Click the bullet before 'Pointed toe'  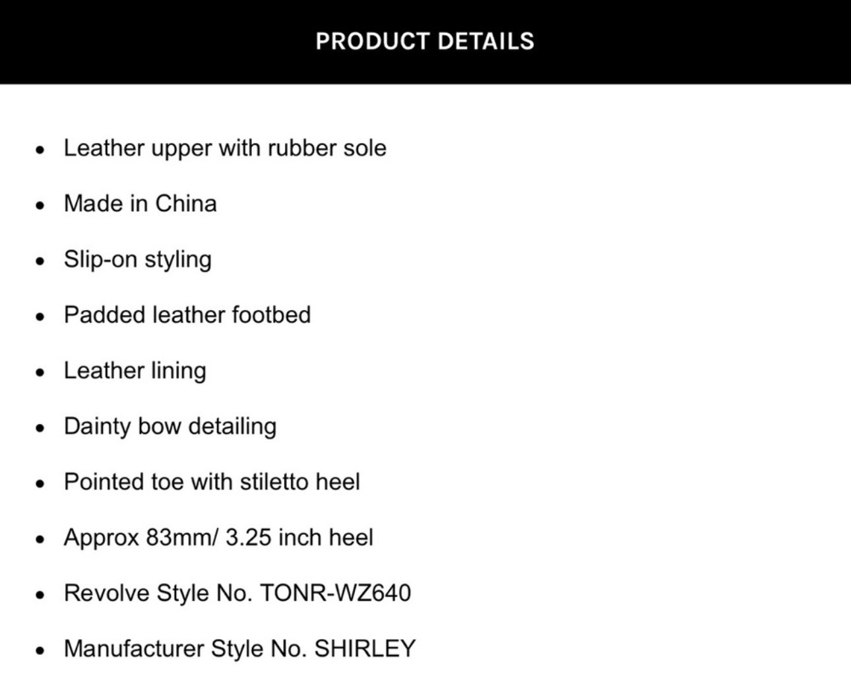[41, 483]
